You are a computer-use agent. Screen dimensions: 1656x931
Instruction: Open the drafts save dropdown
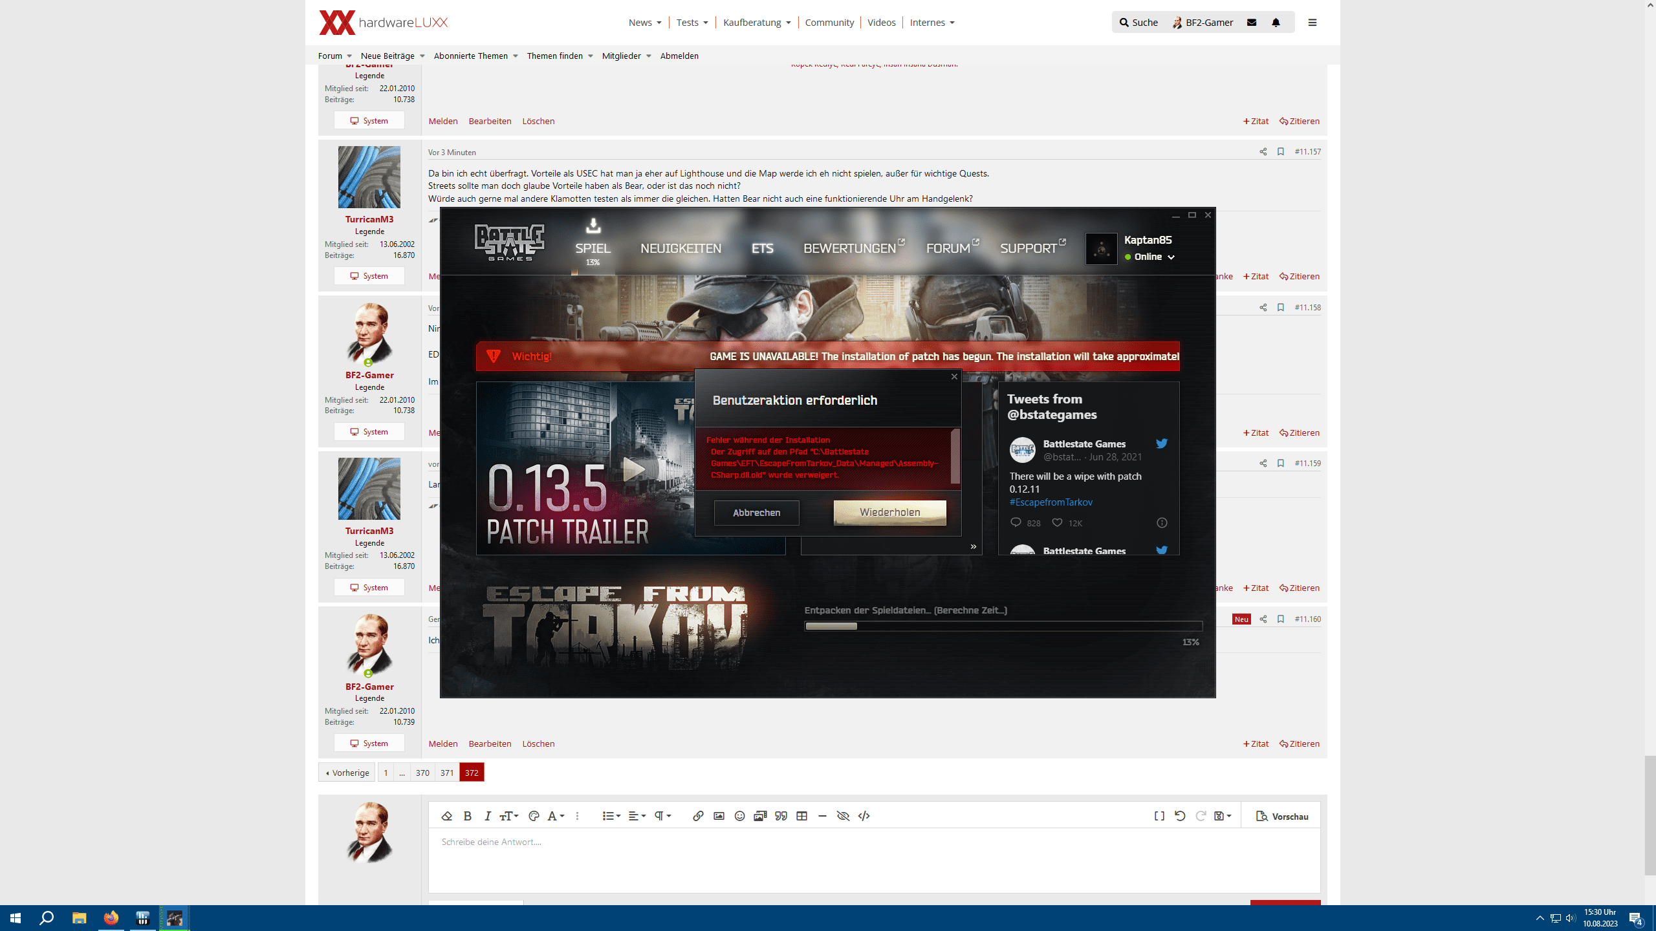click(1223, 816)
